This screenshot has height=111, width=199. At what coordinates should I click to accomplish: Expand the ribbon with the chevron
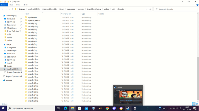[194, 5]
